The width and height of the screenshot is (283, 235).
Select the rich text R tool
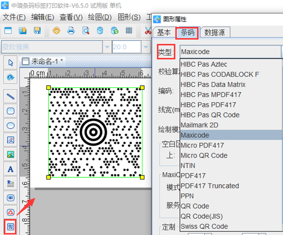tap(10, 184)
